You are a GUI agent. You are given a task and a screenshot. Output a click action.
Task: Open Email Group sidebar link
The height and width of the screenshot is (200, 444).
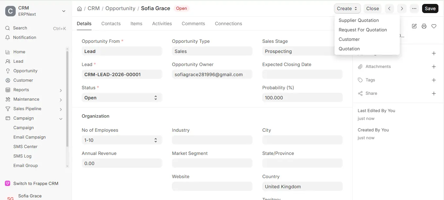(x=26, y=166)
